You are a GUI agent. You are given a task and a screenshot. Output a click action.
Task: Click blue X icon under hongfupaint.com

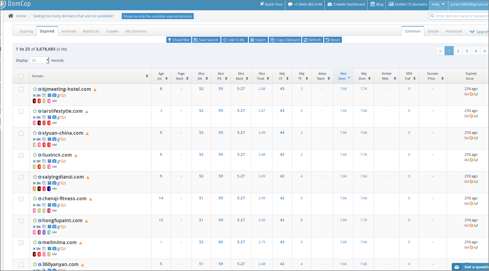click(34, 227)
